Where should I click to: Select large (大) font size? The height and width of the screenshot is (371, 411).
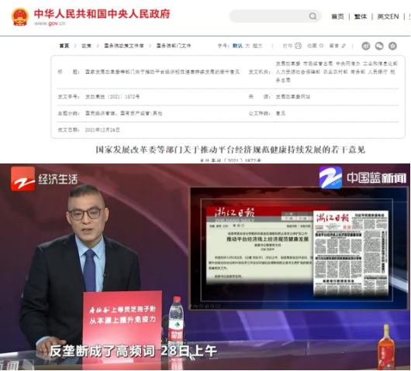247,46
